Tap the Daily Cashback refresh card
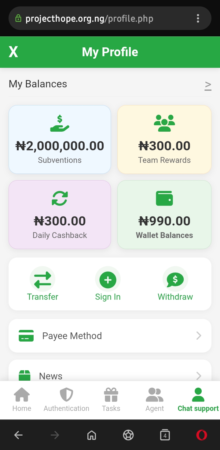 point(60,214)
